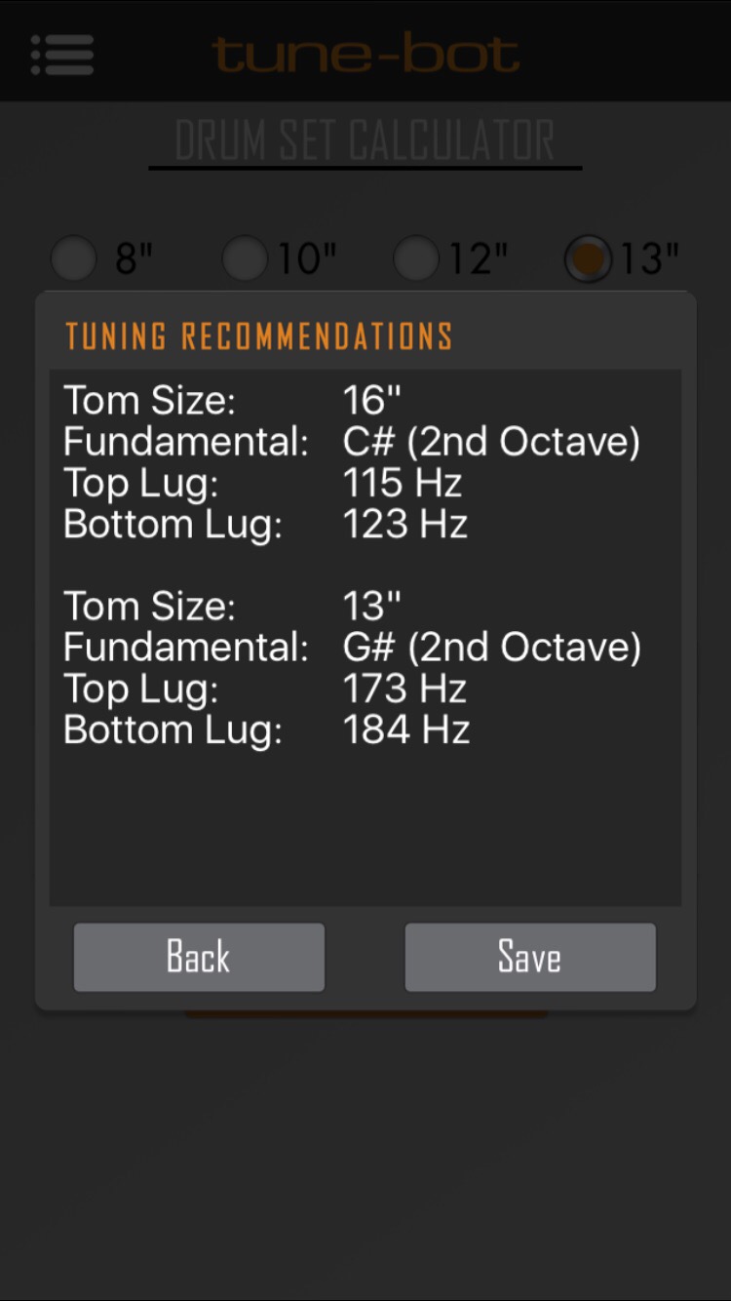Click the Drum Set Calculator heading
Viewport: 731px width, 1301px height.
pyautogui.click(x=365, y=142)
